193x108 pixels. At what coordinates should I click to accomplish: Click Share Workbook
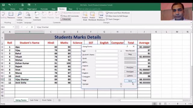101,16
